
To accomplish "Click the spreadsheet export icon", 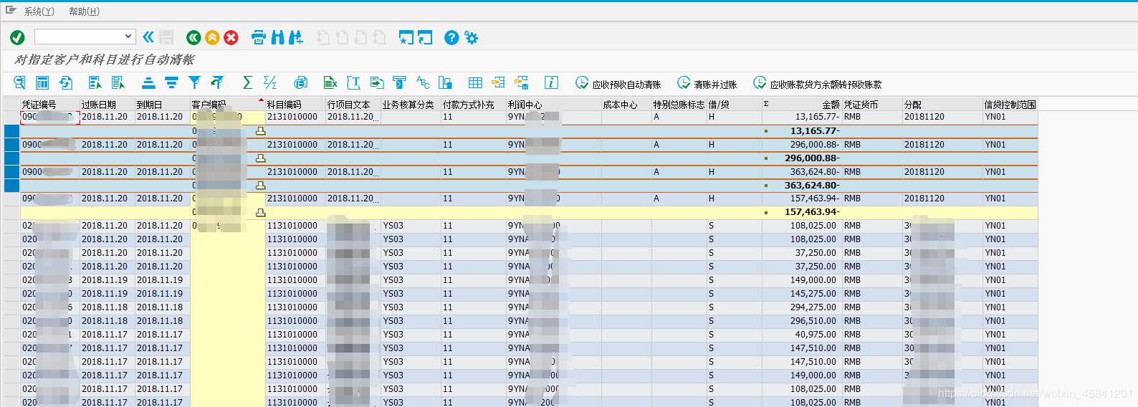I will pos(330,83).
